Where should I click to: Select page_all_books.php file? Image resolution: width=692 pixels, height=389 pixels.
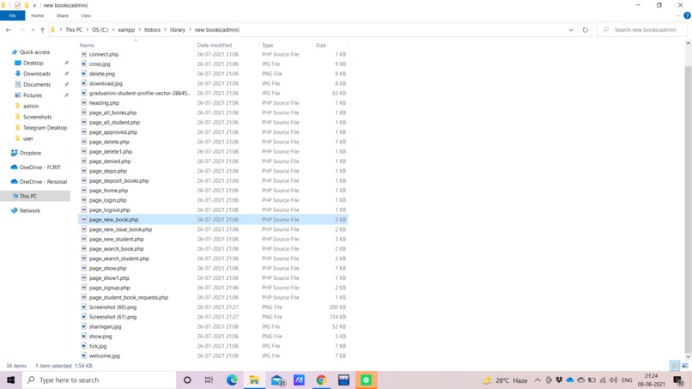pos(113,112)
